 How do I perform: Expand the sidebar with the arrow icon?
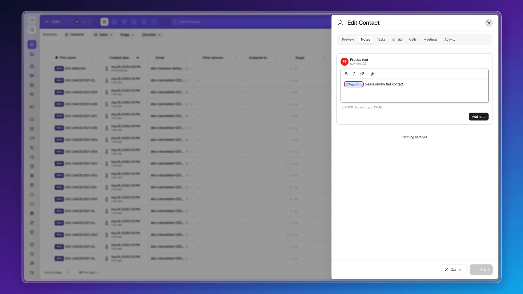pos(32,20)
